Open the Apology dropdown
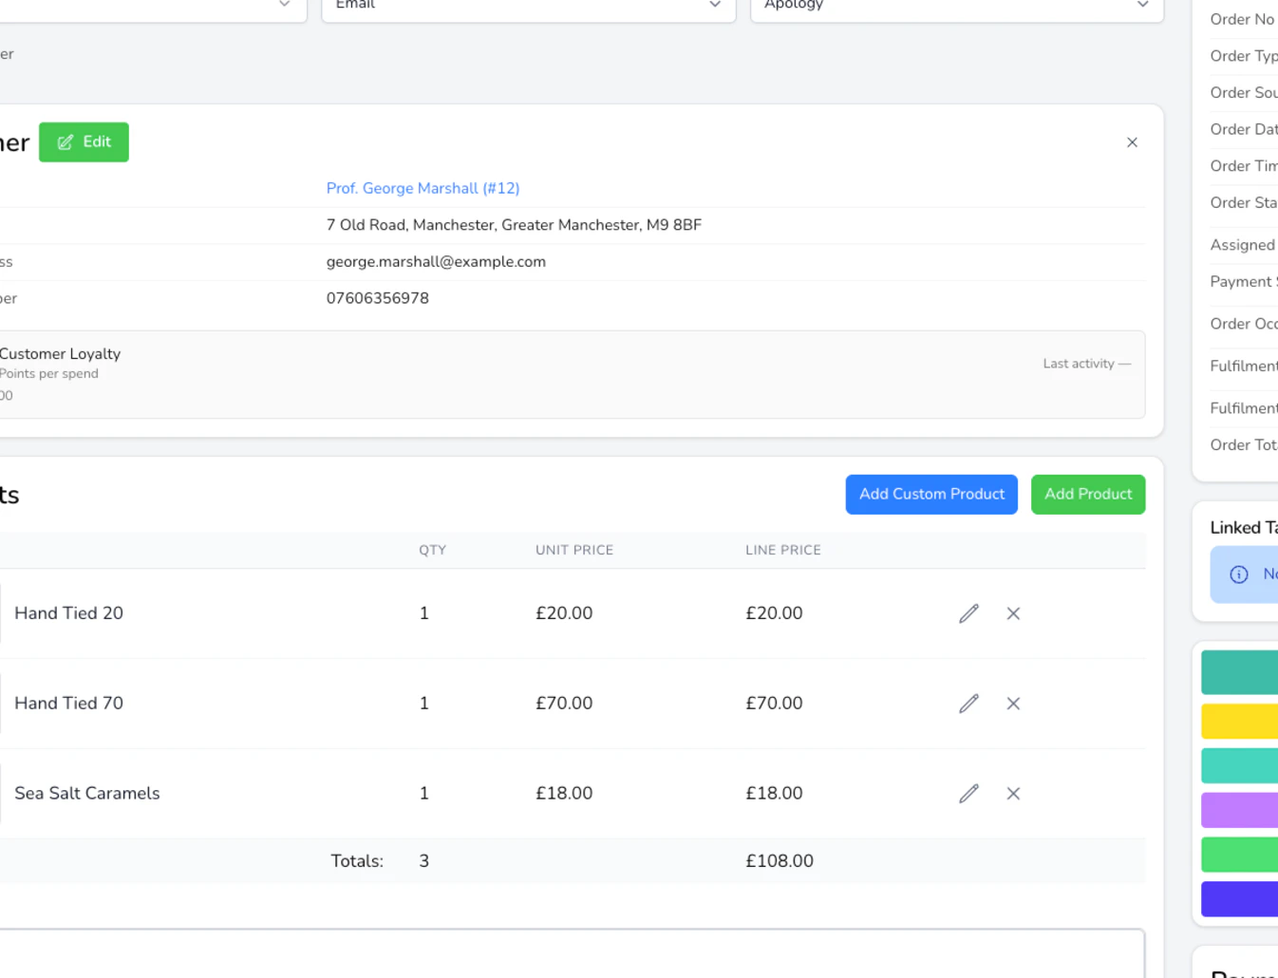This screenshot has height=978, width=1278. click(955, 6)
